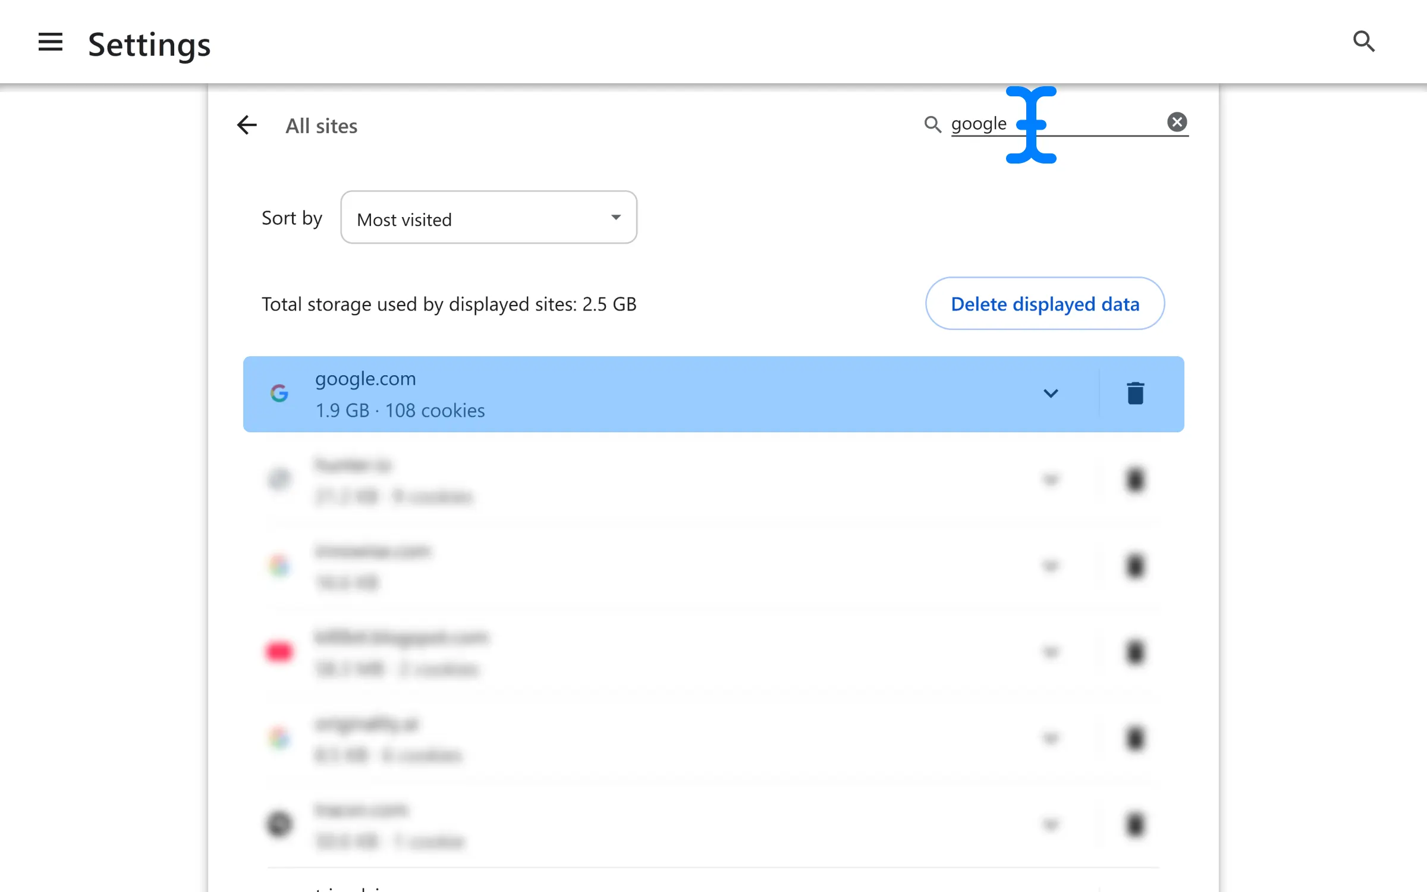The width and height of the screenshot is (1427, 892).
Task: Delete google.com site data with trash icon
Action: click(1135, 394)
